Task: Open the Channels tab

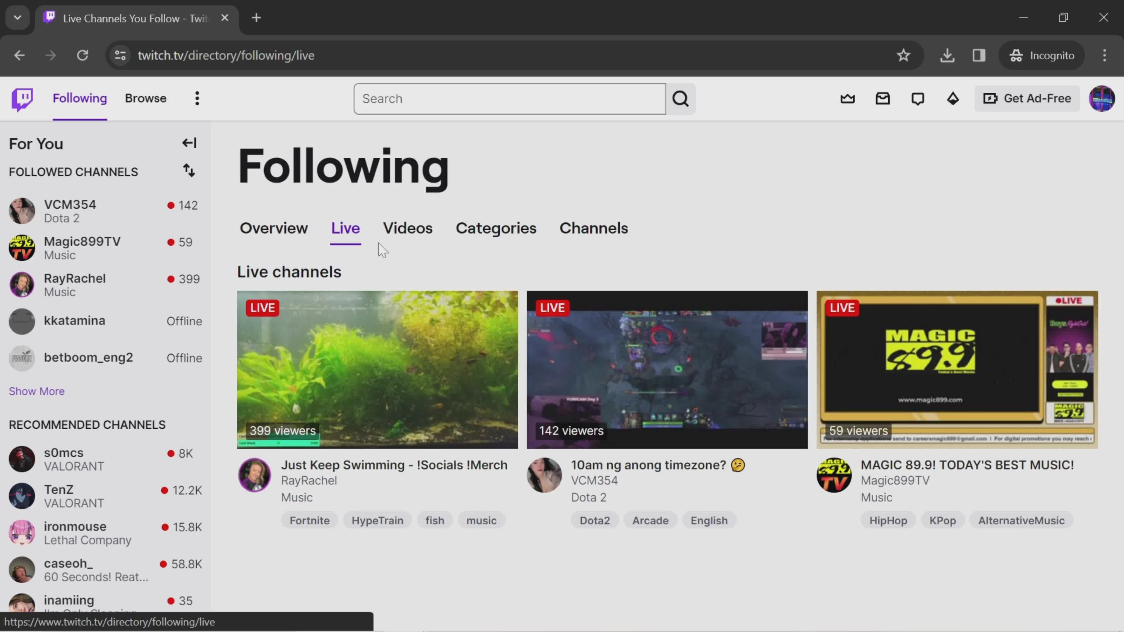Action: [593, 228]
